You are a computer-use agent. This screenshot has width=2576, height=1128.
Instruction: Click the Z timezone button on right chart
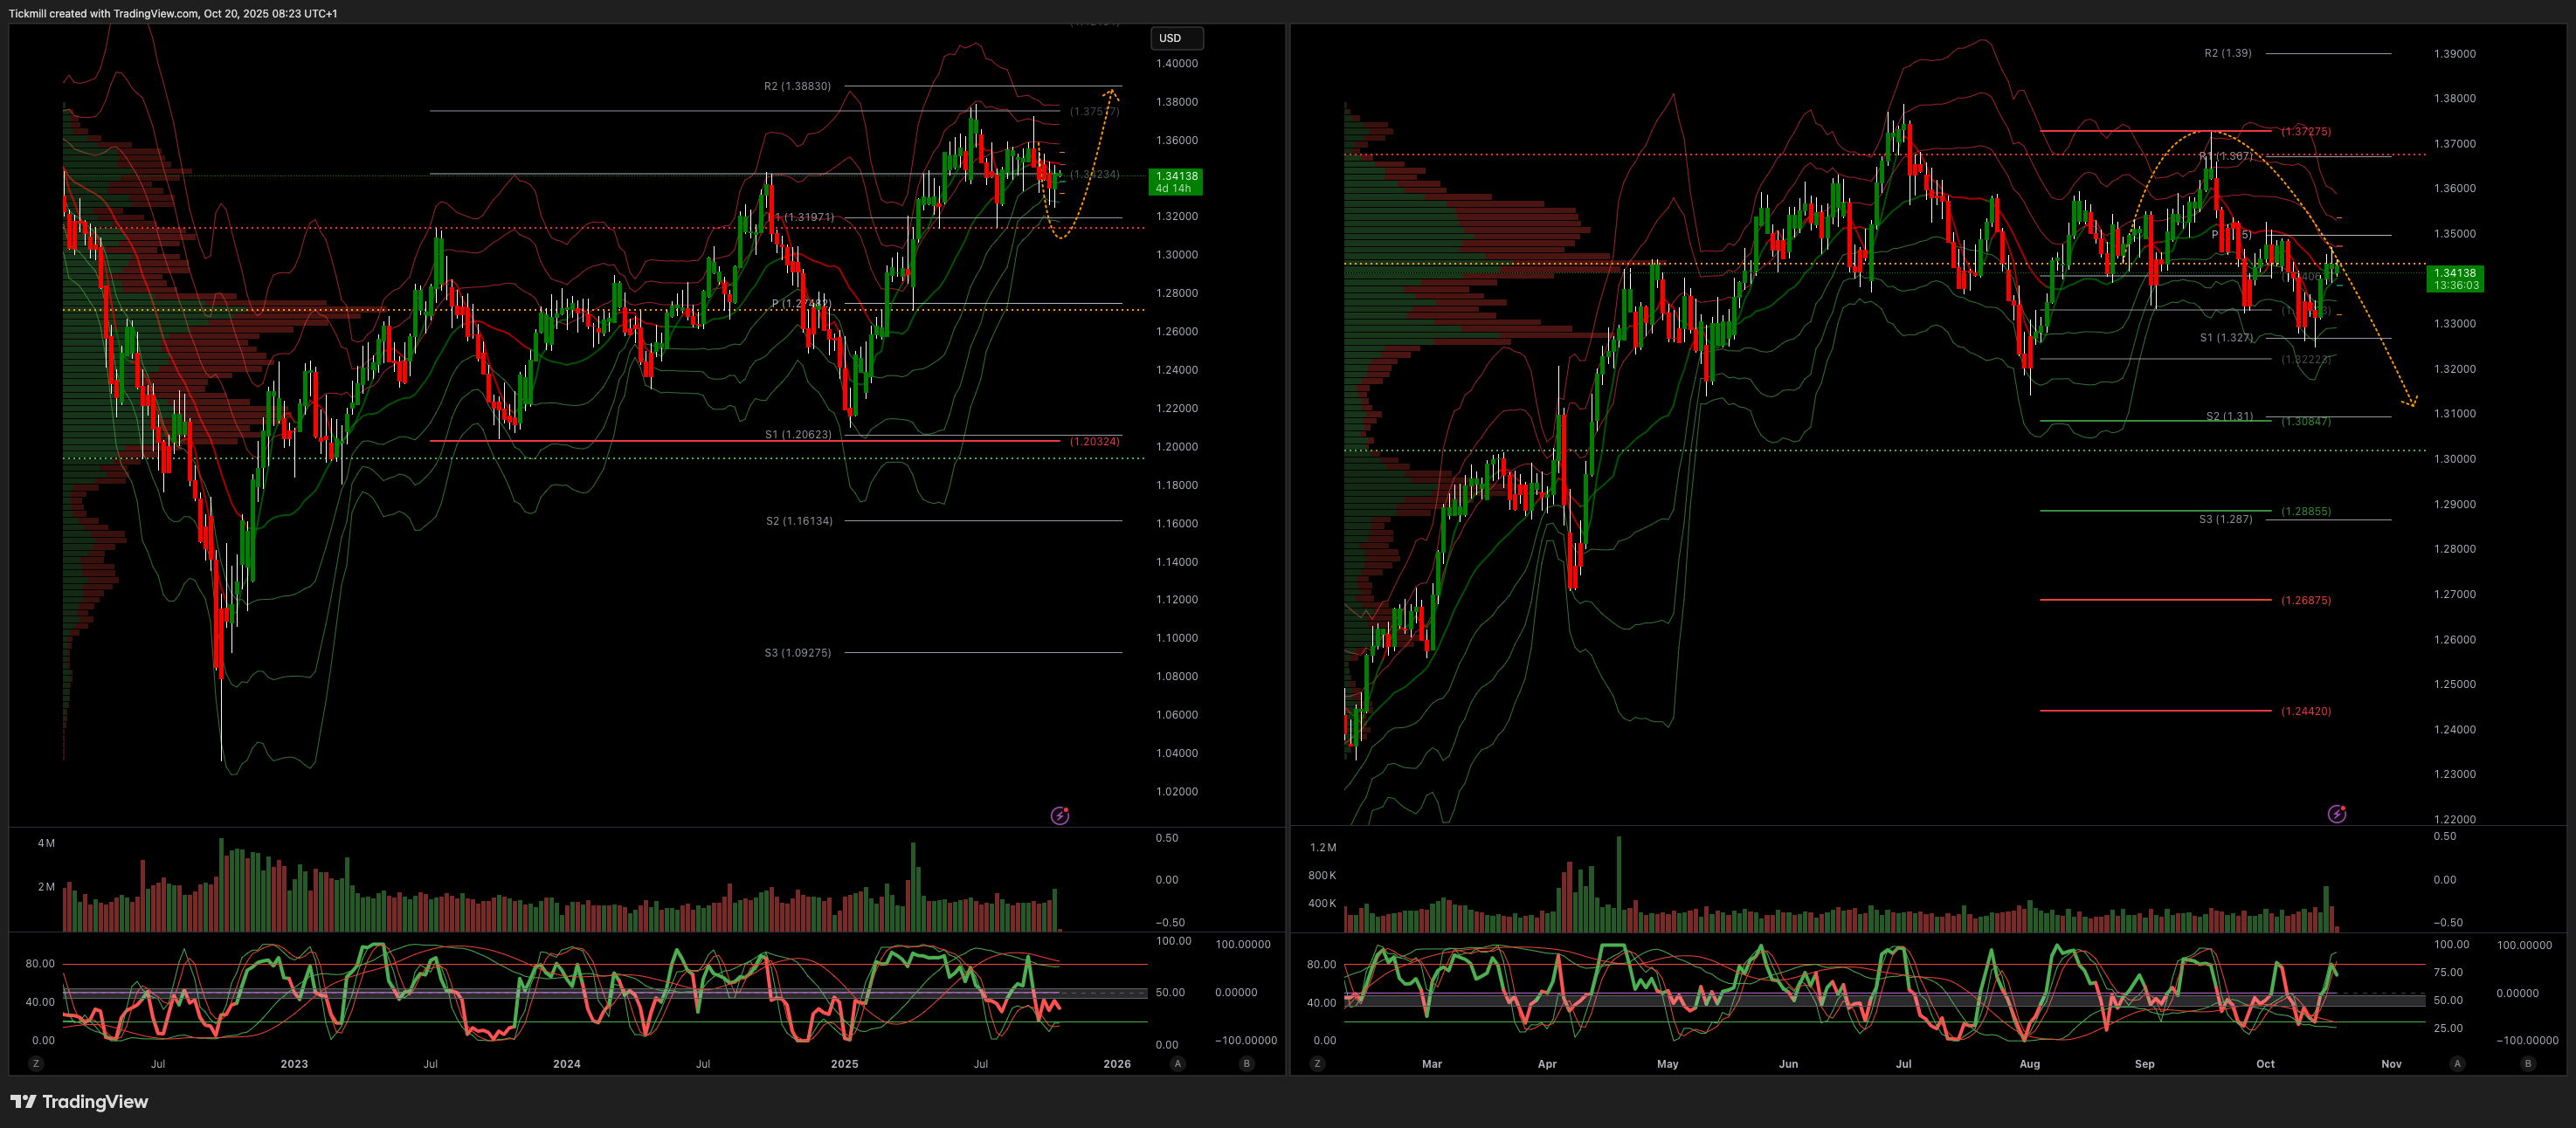pyautogui.click(x=1317, y=1063)
